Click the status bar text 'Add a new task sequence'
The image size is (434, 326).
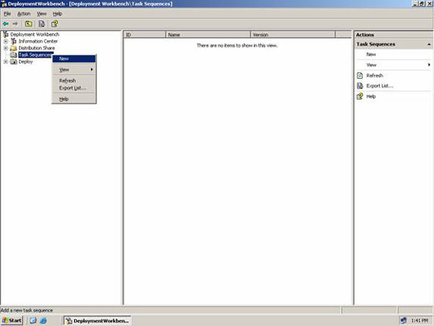coord(27,310)
